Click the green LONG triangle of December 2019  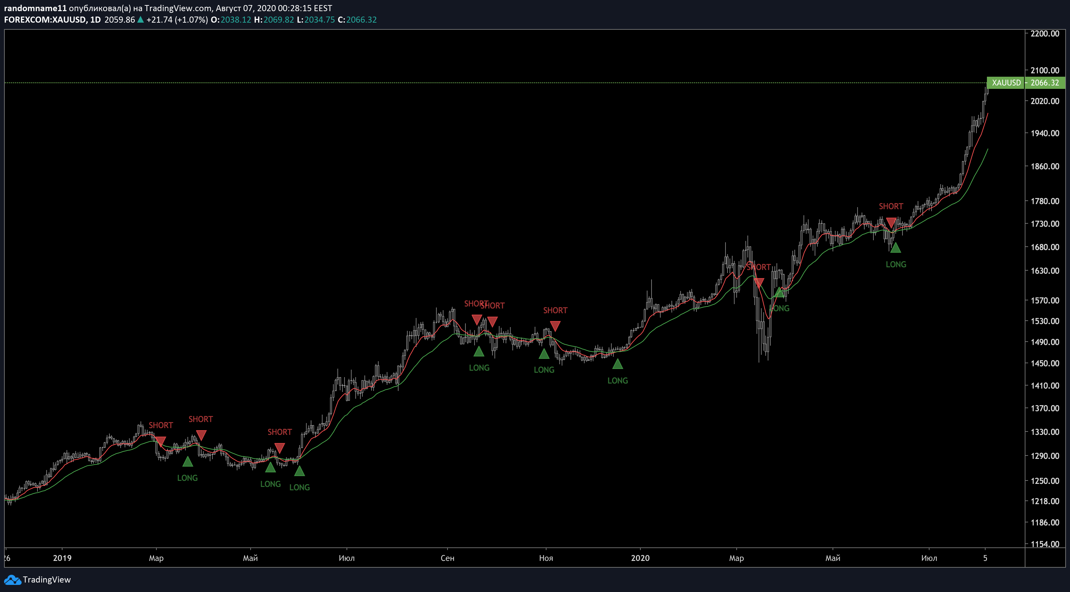click(x=618, y=364)
